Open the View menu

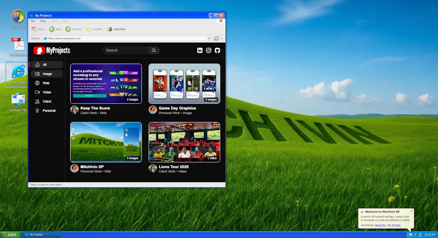[43, 21]
